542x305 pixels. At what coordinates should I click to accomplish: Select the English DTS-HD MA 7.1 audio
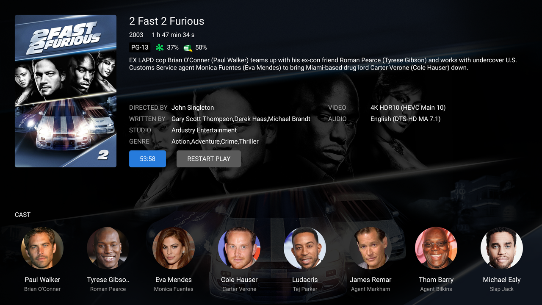[405, 119]
